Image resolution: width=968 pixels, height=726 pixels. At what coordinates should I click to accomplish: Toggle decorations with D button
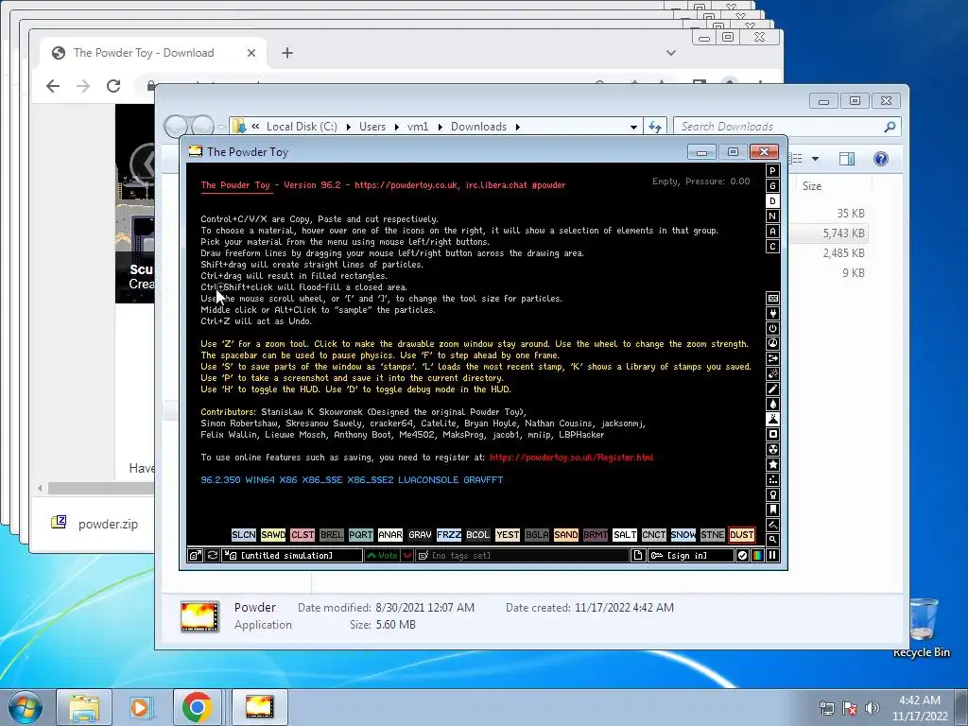click(772, 201)
